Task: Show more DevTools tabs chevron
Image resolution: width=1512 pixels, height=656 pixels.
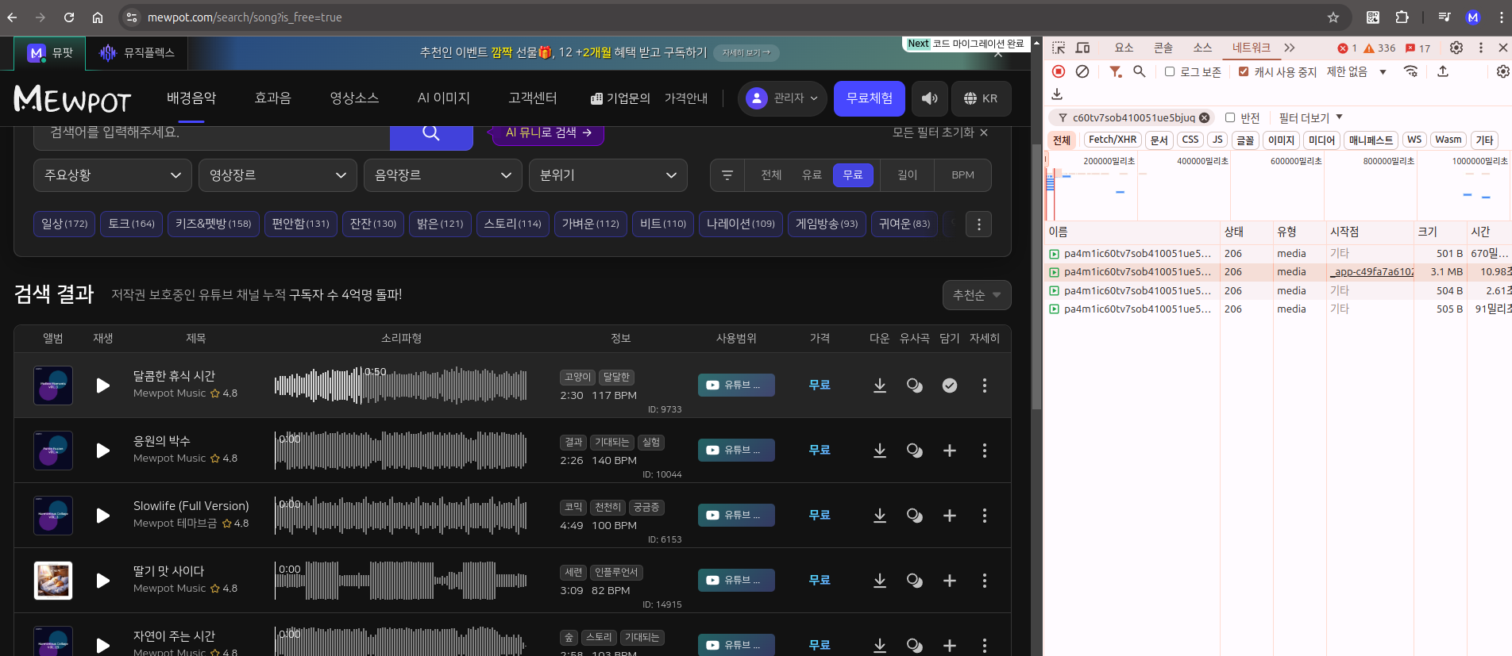Action: [1290, 48]
